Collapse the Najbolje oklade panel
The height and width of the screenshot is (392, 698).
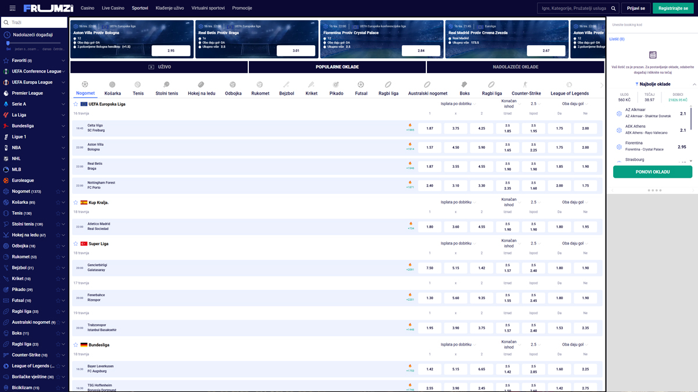tap(694, 84)
